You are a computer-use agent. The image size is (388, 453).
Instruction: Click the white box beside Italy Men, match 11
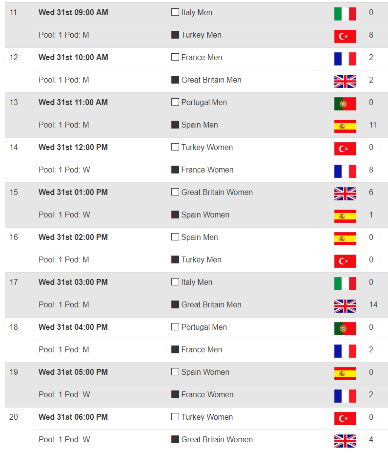175,12
